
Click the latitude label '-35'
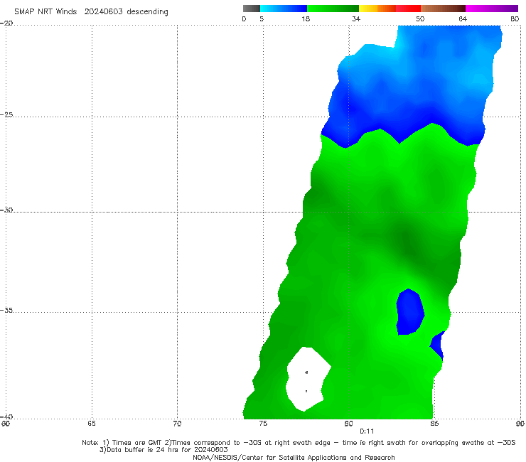click(6, 310)
